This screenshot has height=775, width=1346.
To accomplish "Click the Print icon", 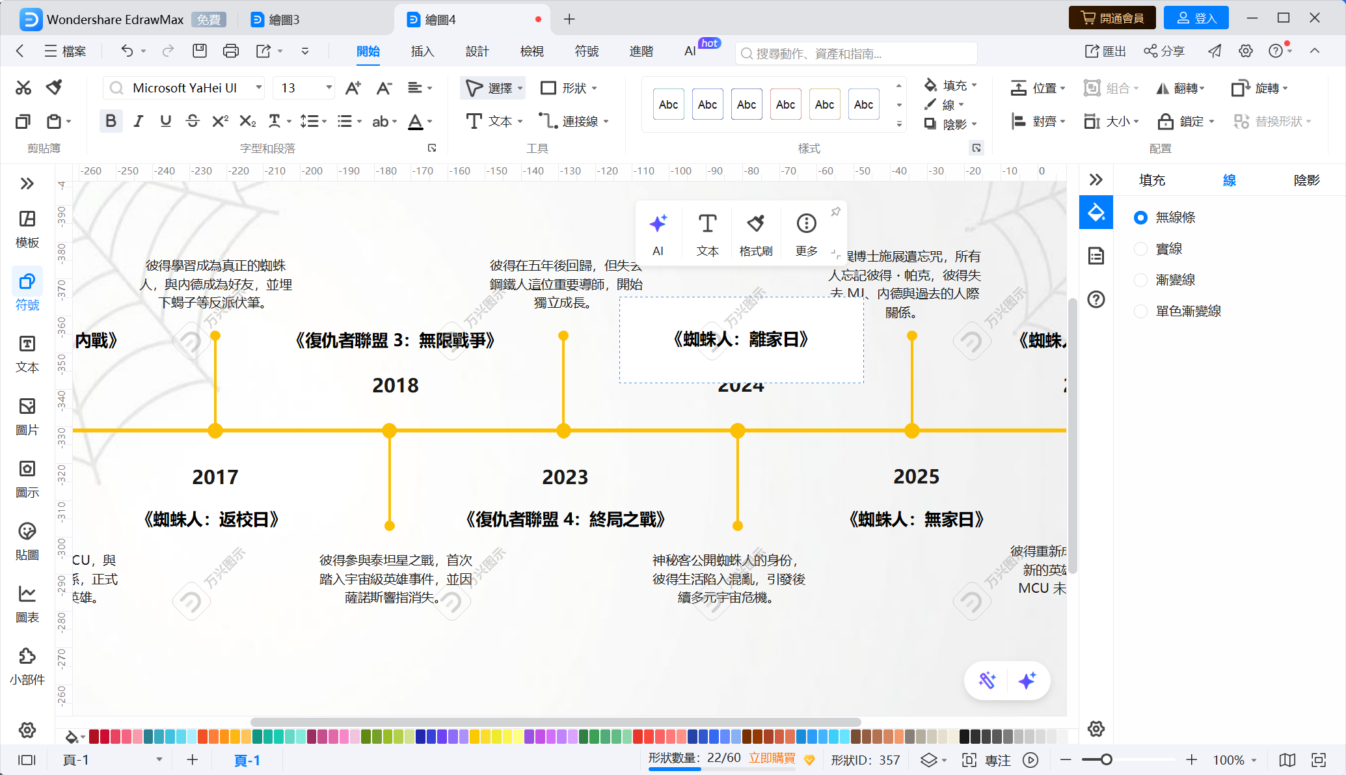I will [x=231, y=51].
